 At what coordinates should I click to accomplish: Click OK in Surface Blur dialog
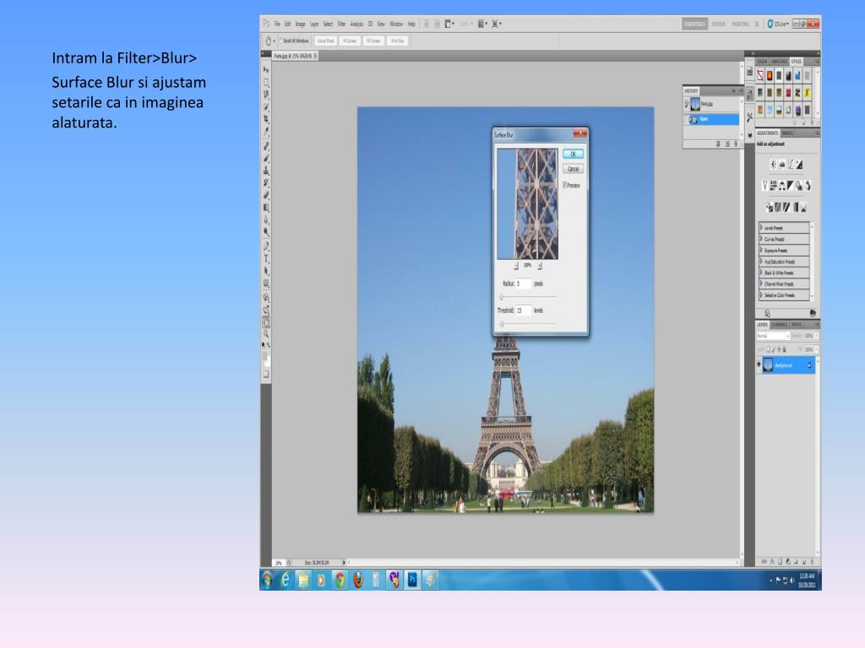(574, 154)
